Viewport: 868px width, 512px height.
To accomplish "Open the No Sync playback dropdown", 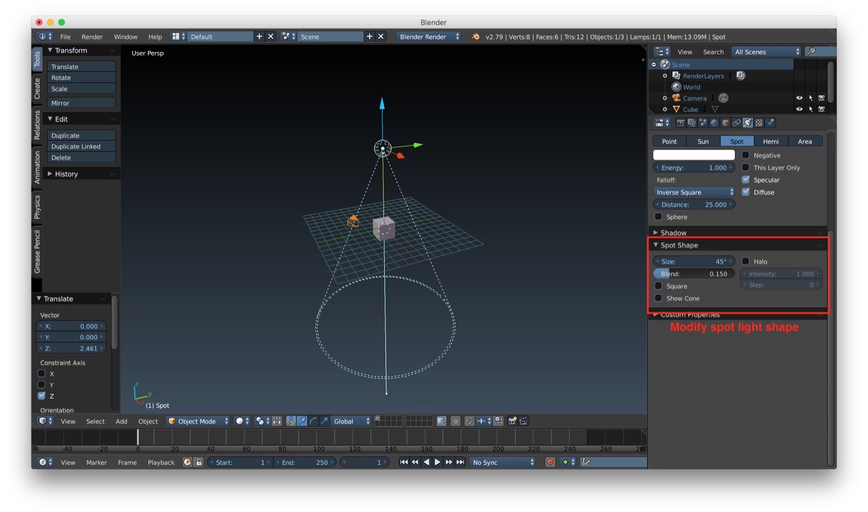I will click(502, 462).
